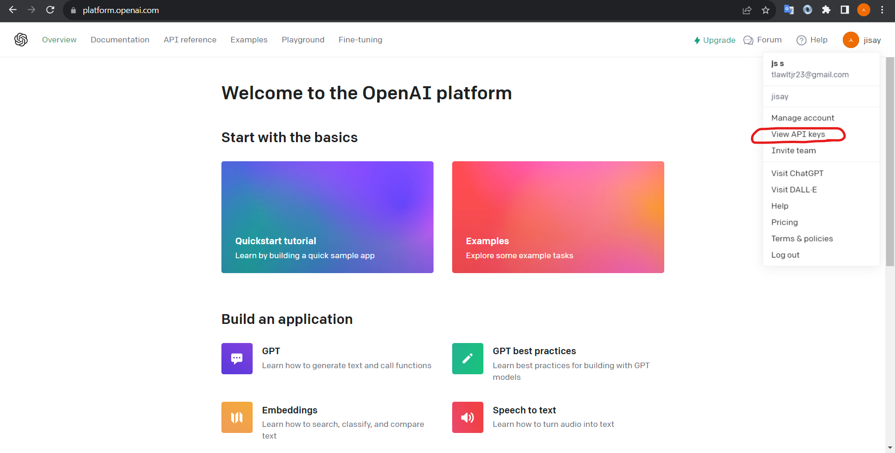Click the scrollbar down arrow
895x453 pixels.
pos(890,448)
